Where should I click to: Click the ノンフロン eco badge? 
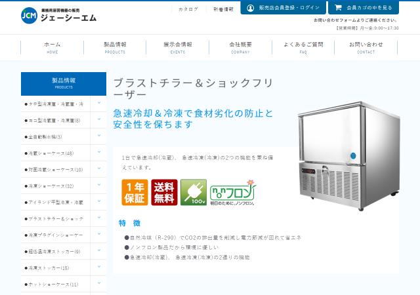233,193
